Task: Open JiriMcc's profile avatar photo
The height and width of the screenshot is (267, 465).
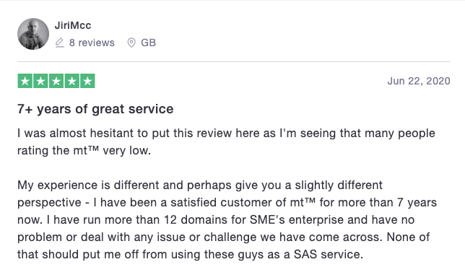Action: [x=33, y=34]
